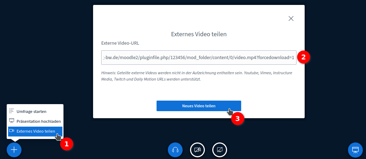Click the headphones audio button
Viewport: 366px width, 159px height.
point(175,150)
